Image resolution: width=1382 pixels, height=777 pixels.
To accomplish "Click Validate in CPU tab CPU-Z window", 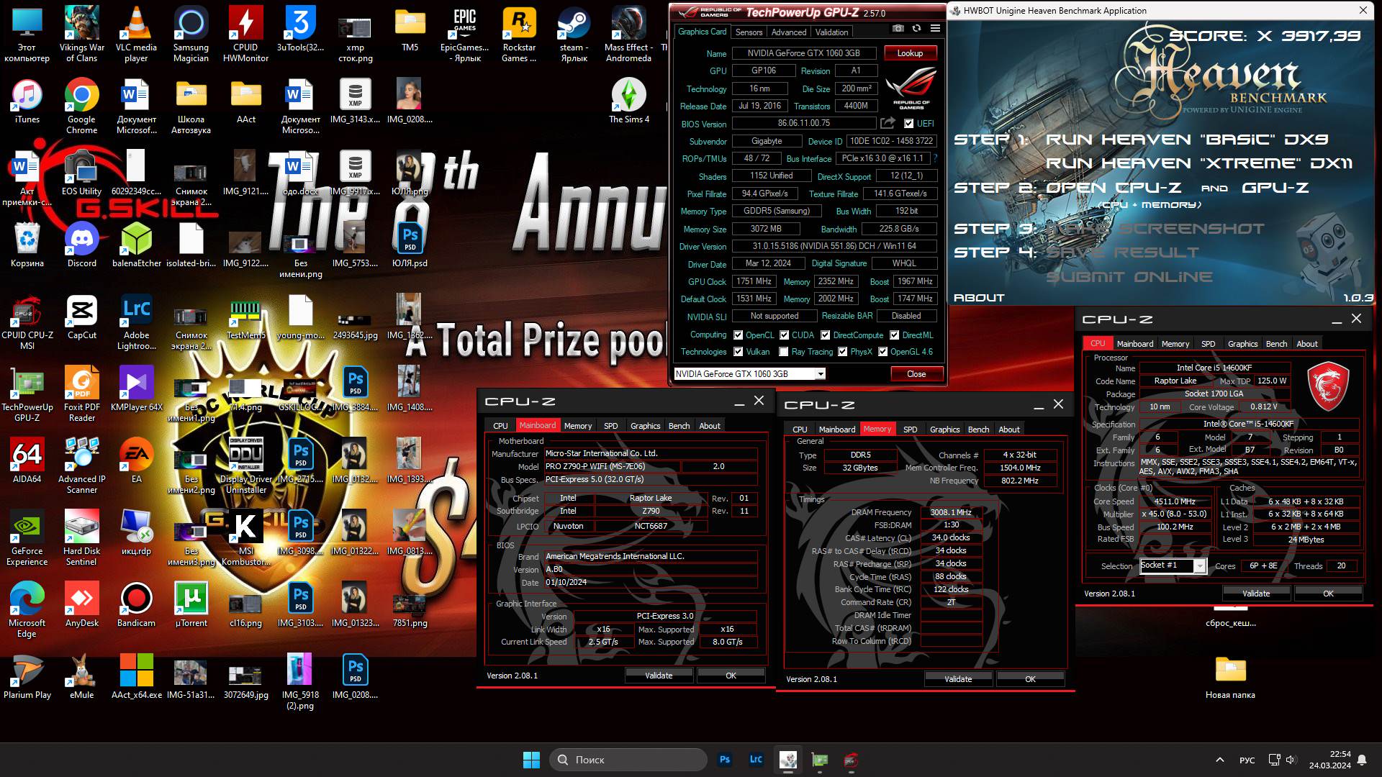I will [1256, 594].
